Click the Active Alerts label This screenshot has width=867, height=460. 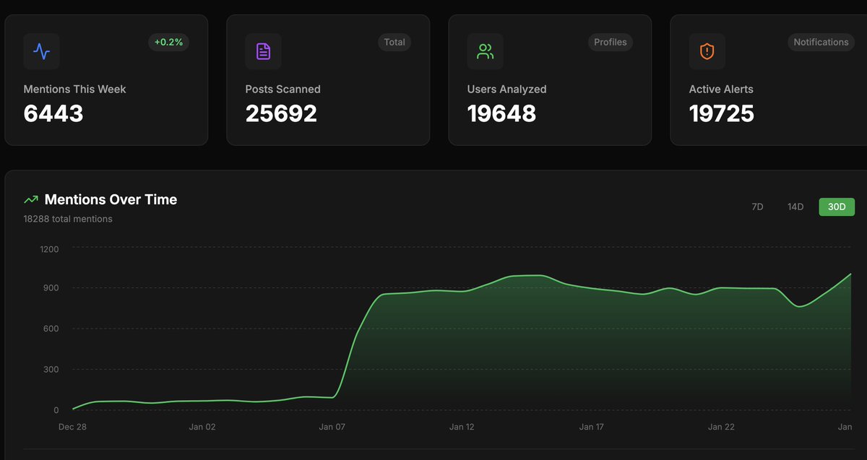click(721, 89)
